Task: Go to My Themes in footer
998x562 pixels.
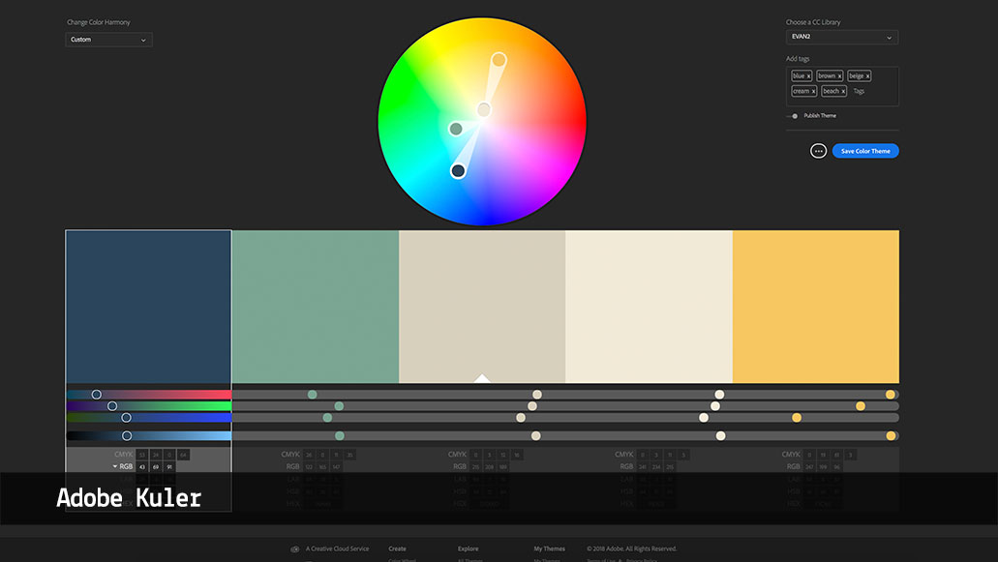Action: tap(549, 548)
